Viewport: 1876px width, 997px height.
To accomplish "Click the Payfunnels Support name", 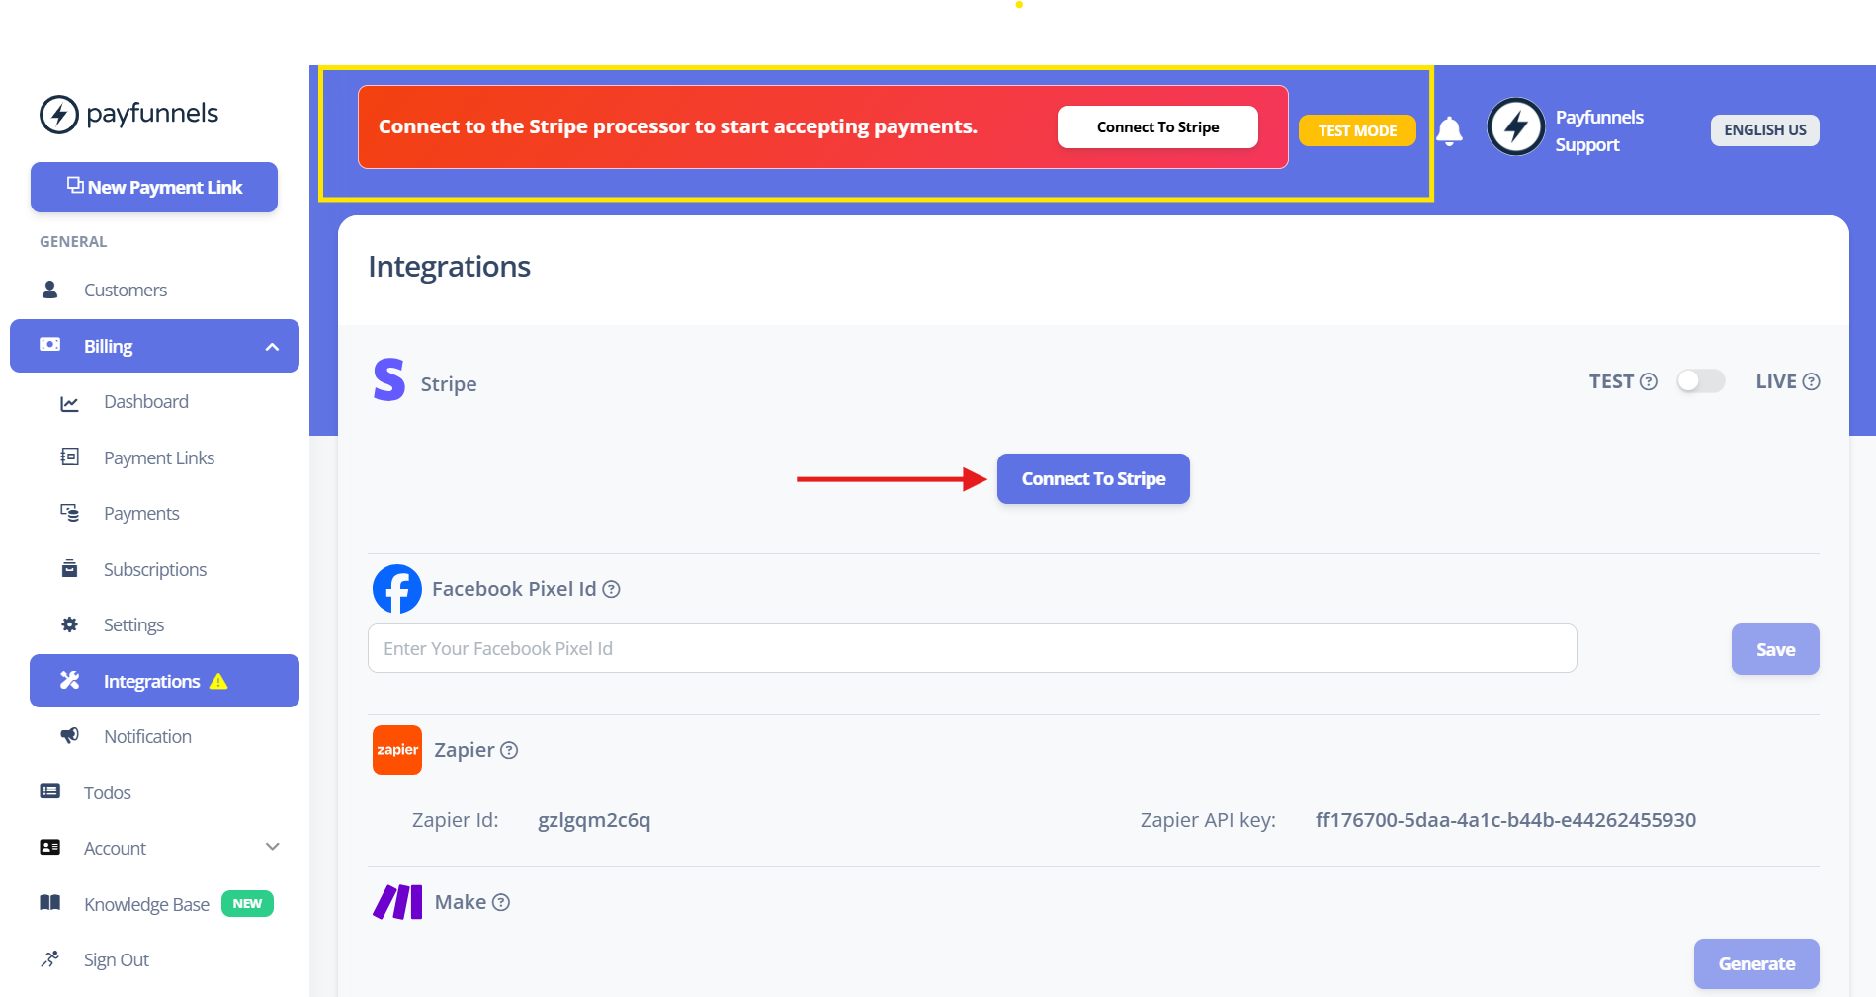I will tap(1599, 130).
